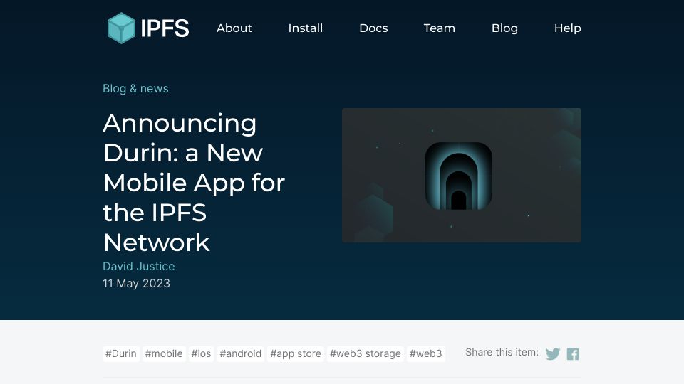This screenshot has height=384, width=684.
Task: Choose the #app store tag
Action: [296, 353]
